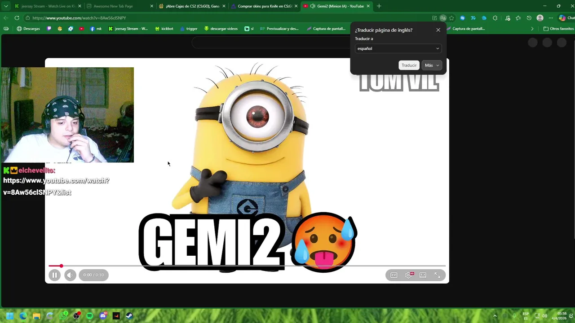
Task: Switch to the Abre Cajas de CS2 tab
Action: (x=192, y=6)
